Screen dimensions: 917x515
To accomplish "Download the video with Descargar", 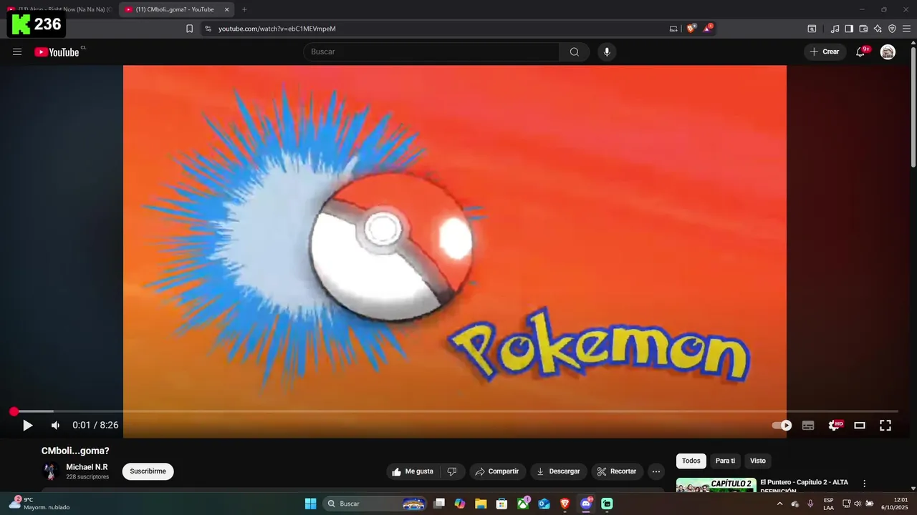I will click(x=558, y=471).
